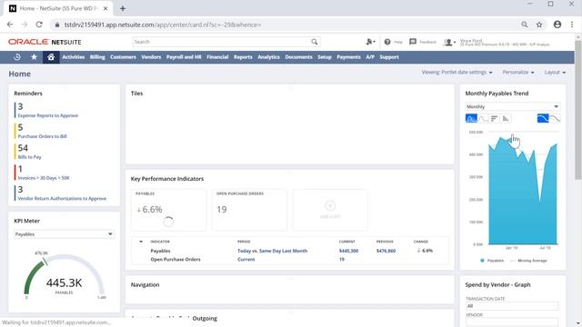
Task: Toggle the Moving Average legend item
Action: click(x=529, y=261)
